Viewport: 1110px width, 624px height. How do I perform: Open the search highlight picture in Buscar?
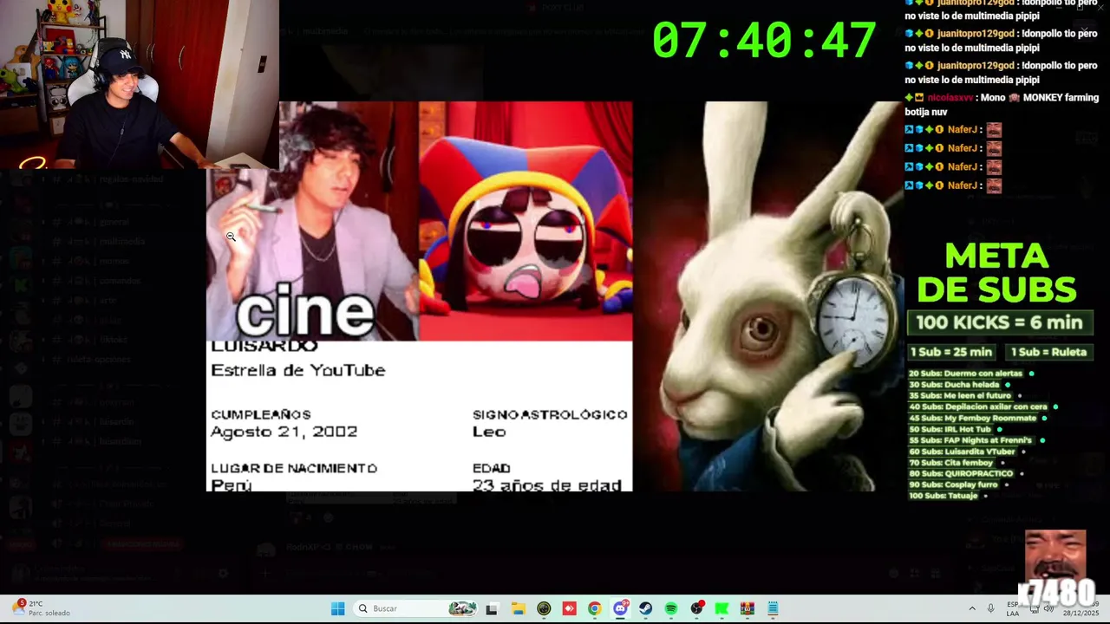(x=462, y=608)
